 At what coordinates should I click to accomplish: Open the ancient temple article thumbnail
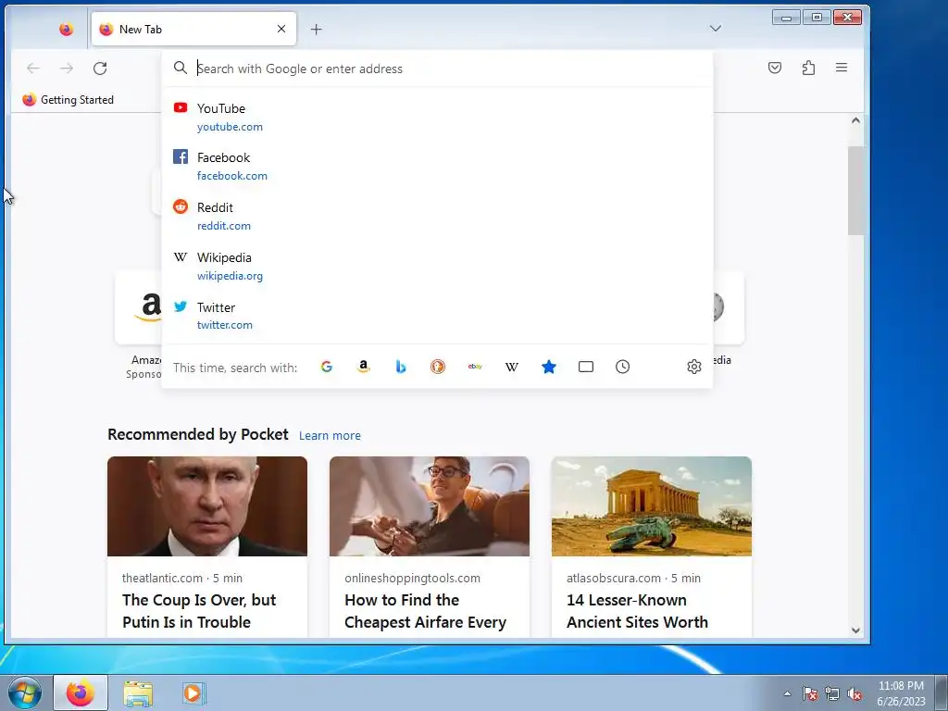click(x=651, y=506)
